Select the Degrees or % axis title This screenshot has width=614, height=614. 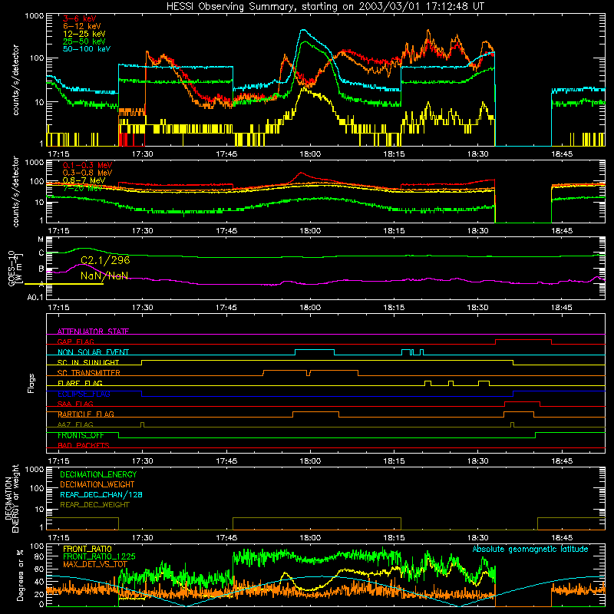pos(20,575)
